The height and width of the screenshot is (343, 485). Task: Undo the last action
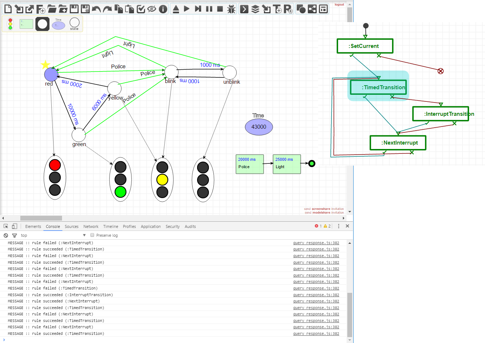coord(96,9)
